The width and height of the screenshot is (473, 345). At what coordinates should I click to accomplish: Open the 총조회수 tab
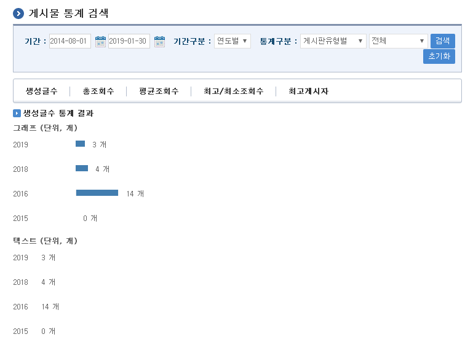(x=98, y=91)
